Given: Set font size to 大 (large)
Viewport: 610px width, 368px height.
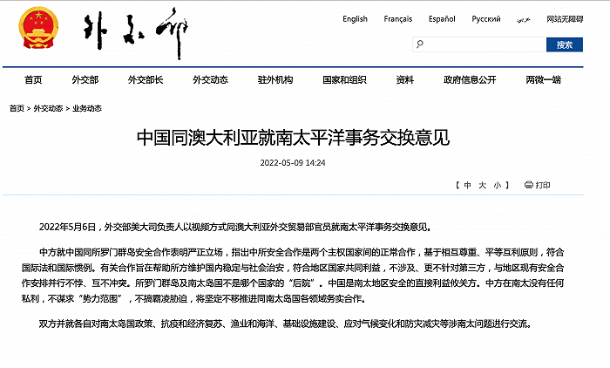Looking at the screenshot, I should click(x=482, y=185).
